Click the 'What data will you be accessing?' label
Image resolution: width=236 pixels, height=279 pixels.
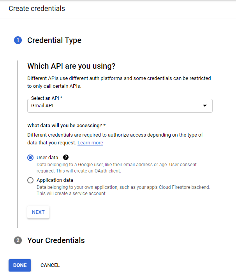[x=67, y=126]
